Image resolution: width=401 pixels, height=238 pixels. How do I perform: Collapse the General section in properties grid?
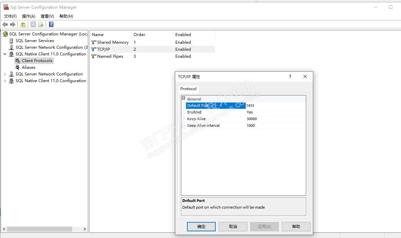click(183, 98)
